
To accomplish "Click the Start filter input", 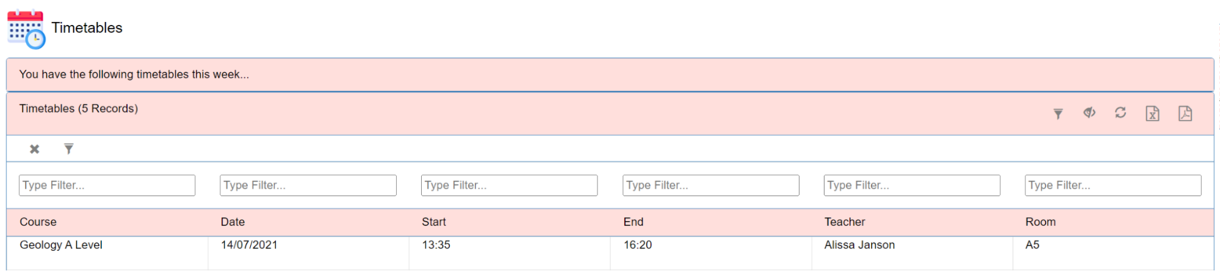I will click(510, 185).
